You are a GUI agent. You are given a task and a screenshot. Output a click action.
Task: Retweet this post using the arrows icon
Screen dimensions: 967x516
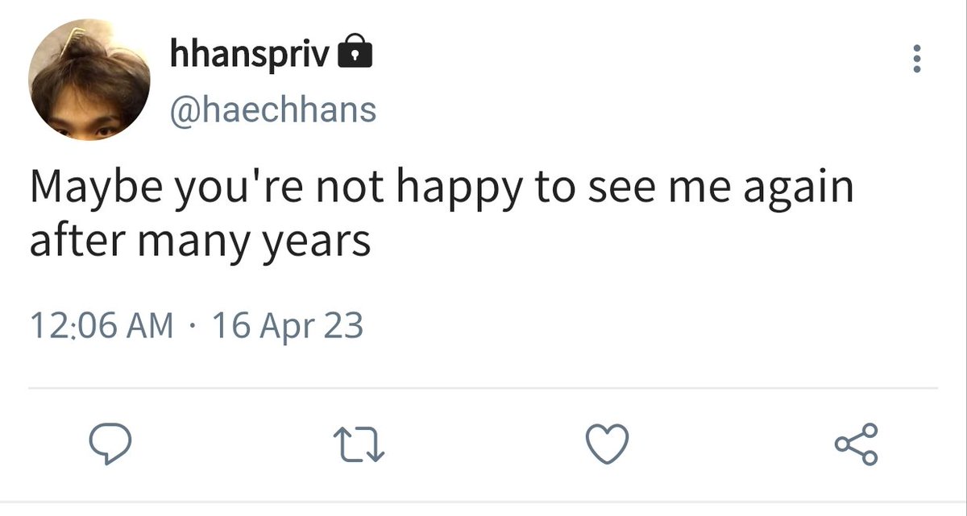(x=356, y=445)
